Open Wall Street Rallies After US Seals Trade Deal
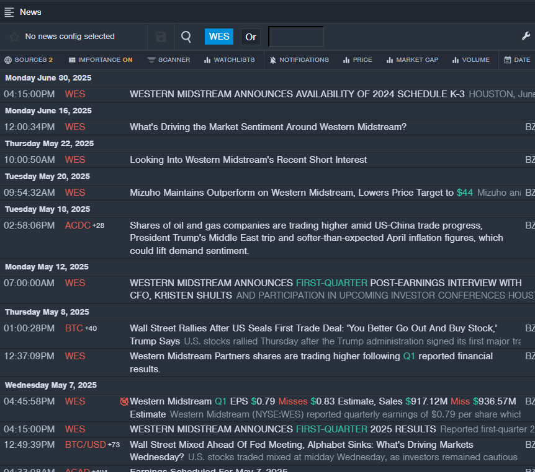Viewport: 535px width, 472px height. [313, 334]
